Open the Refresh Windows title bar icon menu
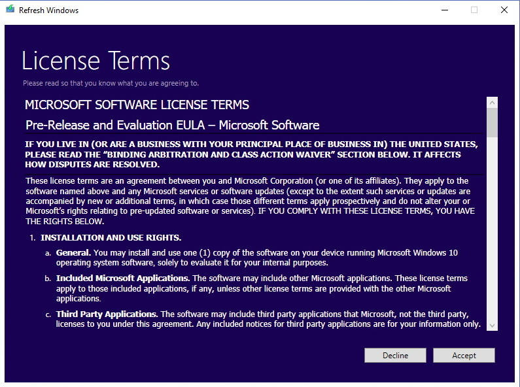Viewport: 520px width, 387px height. [x=10, y=10]
